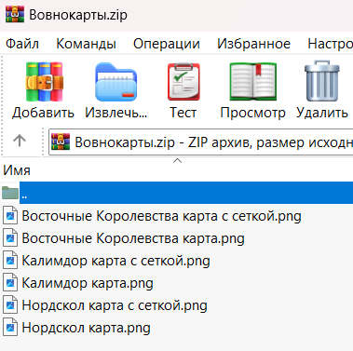Select file Восточные Королевства карта с сеткой.png
The width and height of the screenshot is (353, 351).
coord(161,216)
